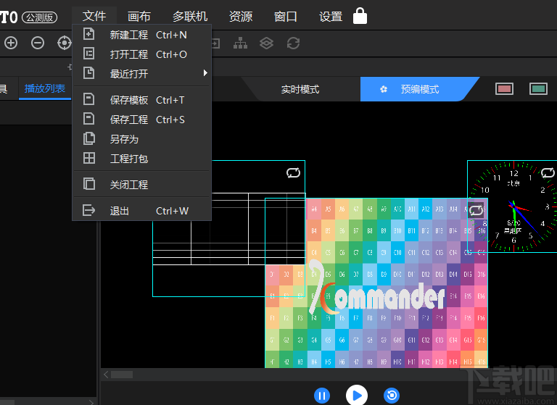Image resolution: width=557 pixels, height=405 pixels.
Task: Click the layers stack toolbar icon
Action: 266,43
